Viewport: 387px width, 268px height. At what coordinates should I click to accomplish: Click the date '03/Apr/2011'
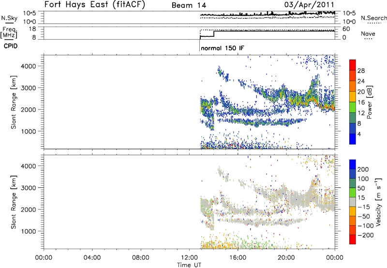309,4
